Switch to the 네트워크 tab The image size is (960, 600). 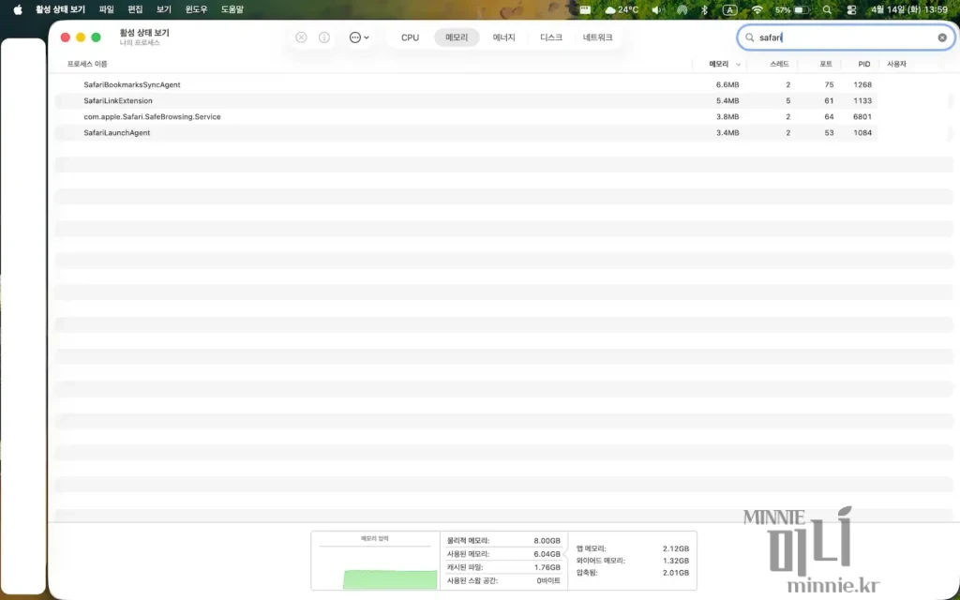click(x=598, y=37)
